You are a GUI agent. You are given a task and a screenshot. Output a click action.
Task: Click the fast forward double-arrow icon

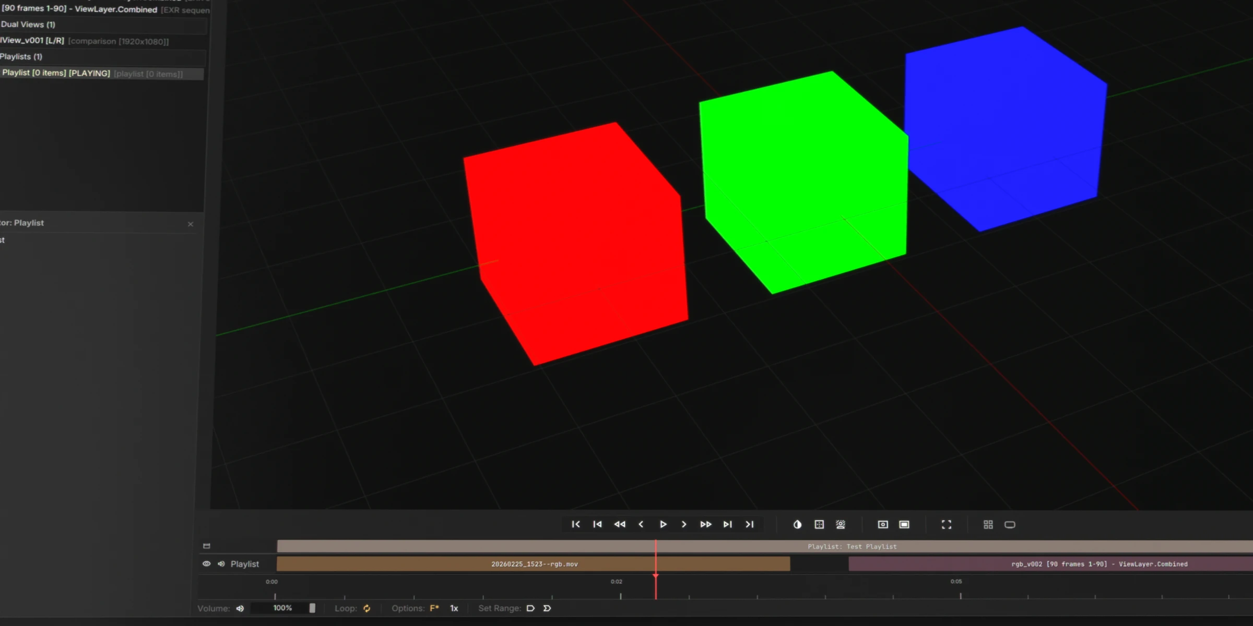[705, 524]
